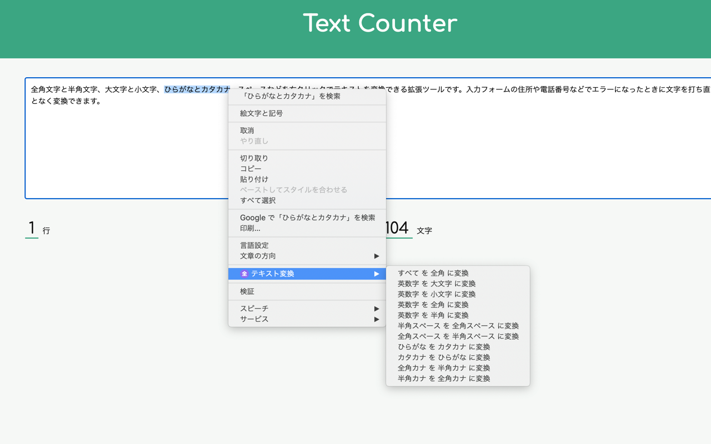Select 全角スペース を 半角スペース に変換
Screen dimensions: 711x444
[x=458, y=336]
